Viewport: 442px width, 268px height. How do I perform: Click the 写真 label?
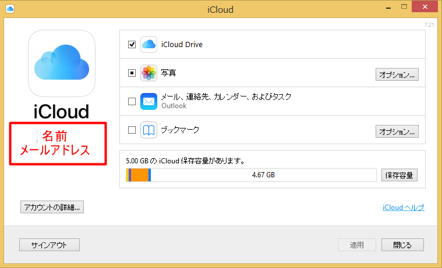point(168,73)
